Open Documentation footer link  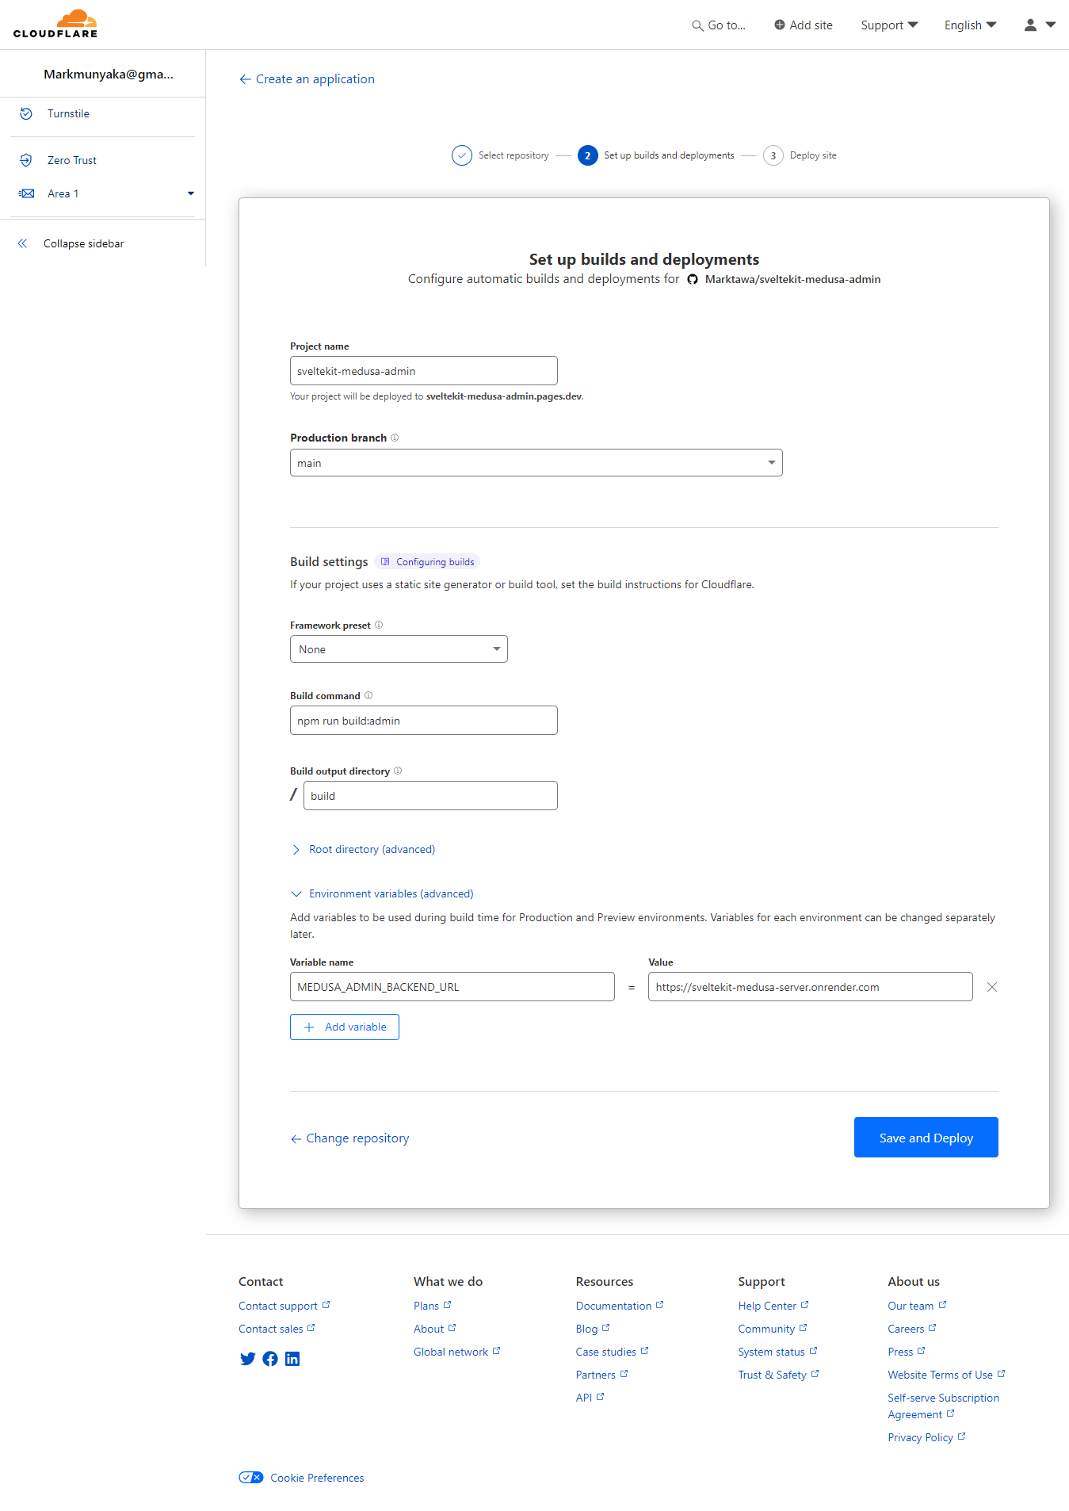point(620,1306)
